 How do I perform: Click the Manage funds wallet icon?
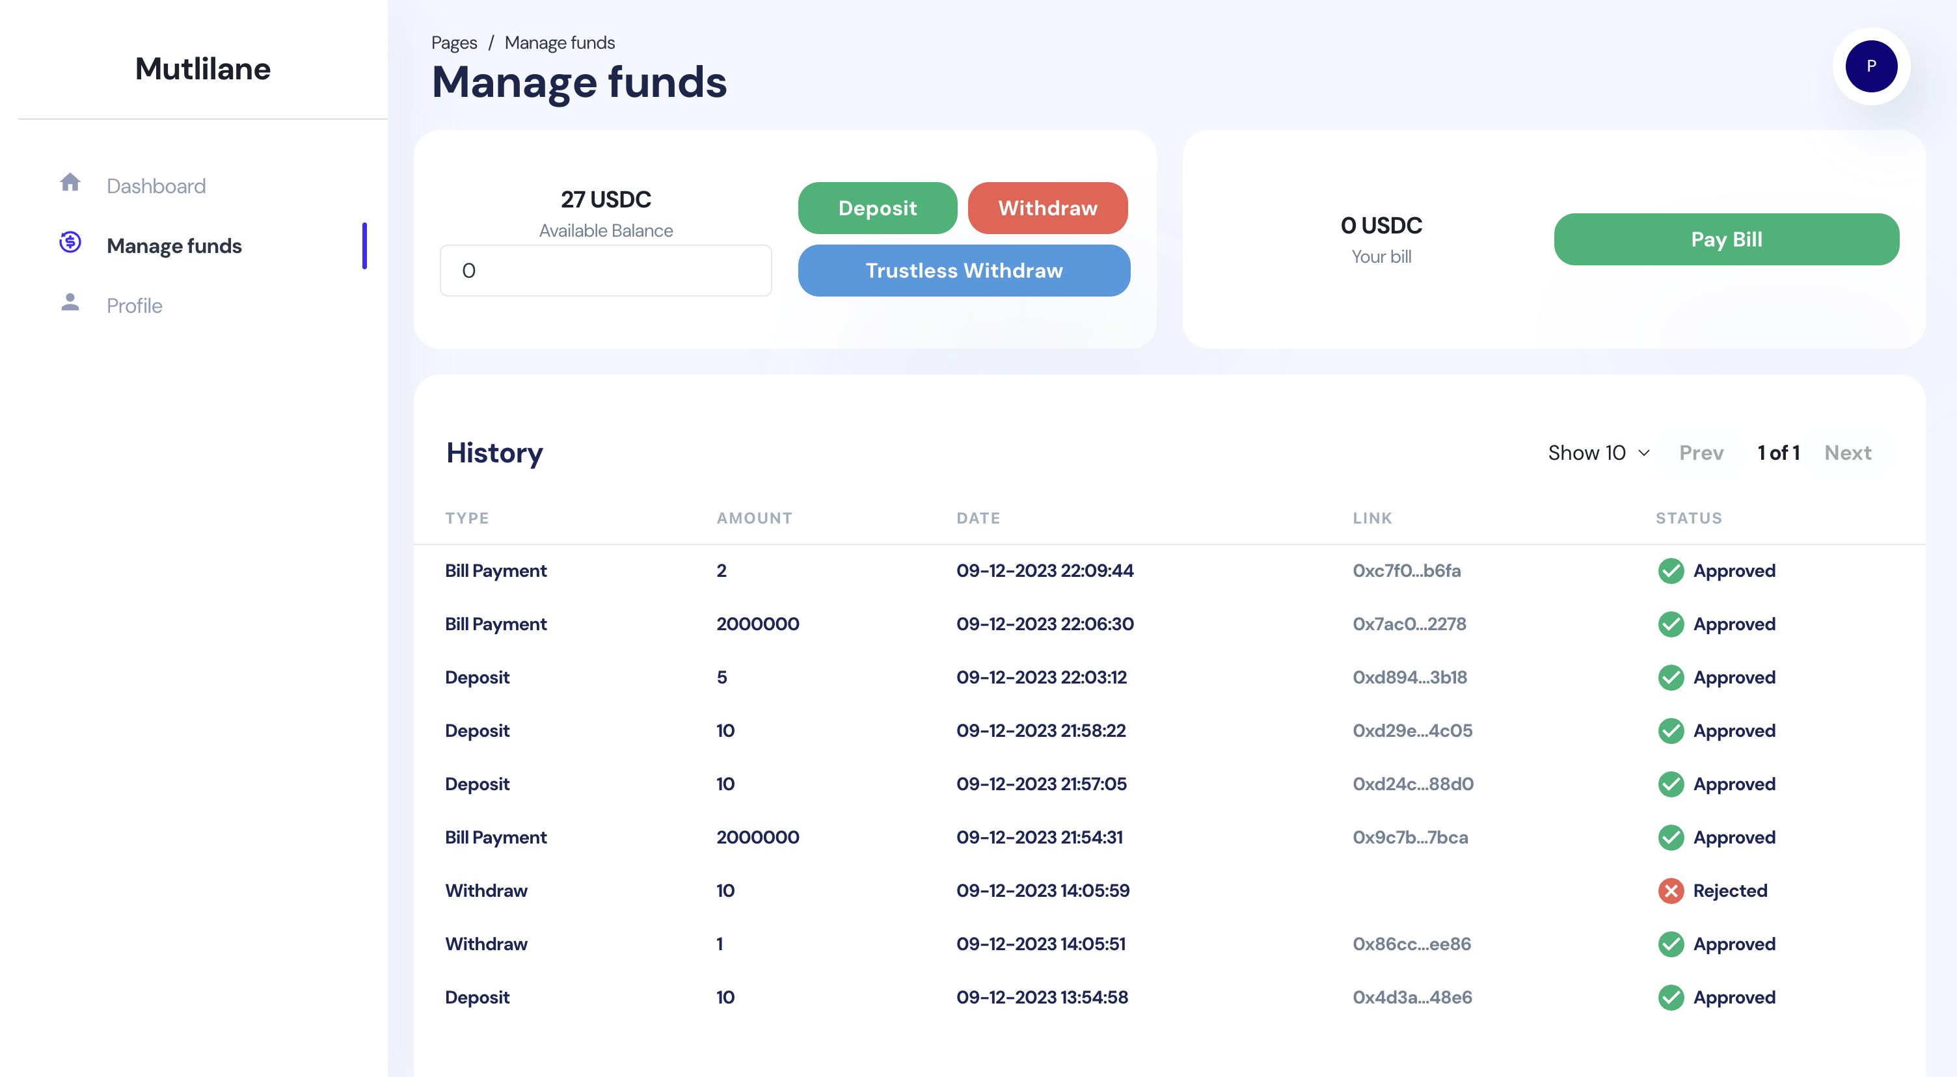pos(69,244)
